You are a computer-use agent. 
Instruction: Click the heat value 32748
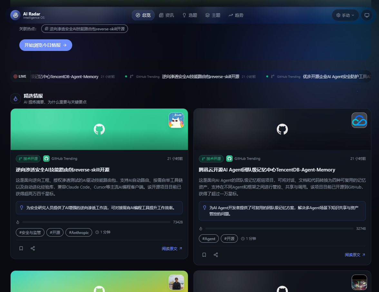[x=361, y=229]
